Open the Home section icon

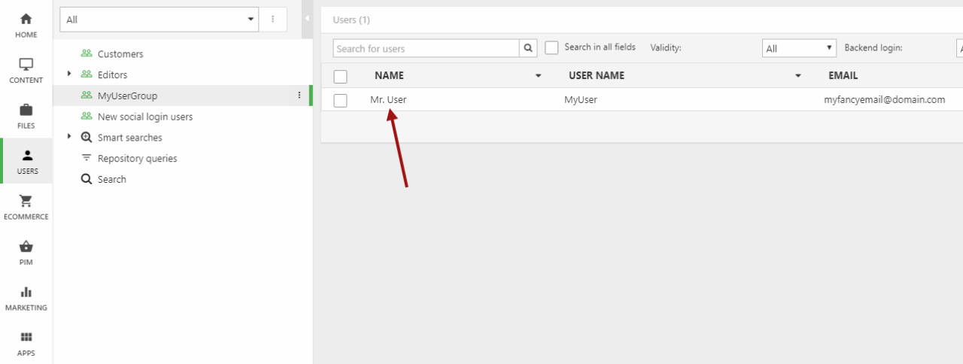[26, 20]
